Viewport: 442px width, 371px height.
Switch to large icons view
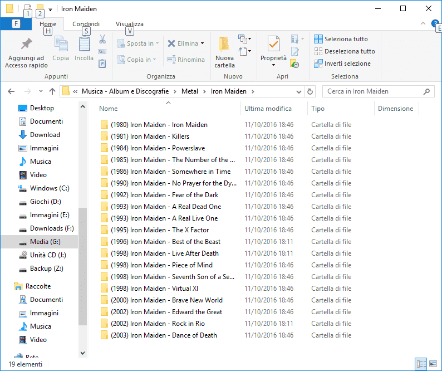click(433, 364)
